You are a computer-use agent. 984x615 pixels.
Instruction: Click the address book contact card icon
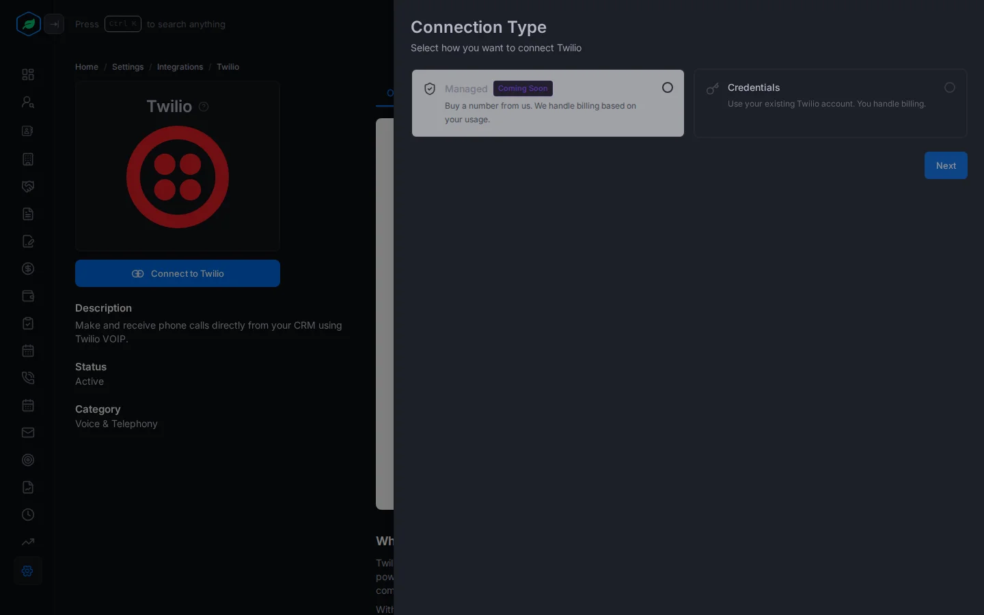click(x=28, y=131)
